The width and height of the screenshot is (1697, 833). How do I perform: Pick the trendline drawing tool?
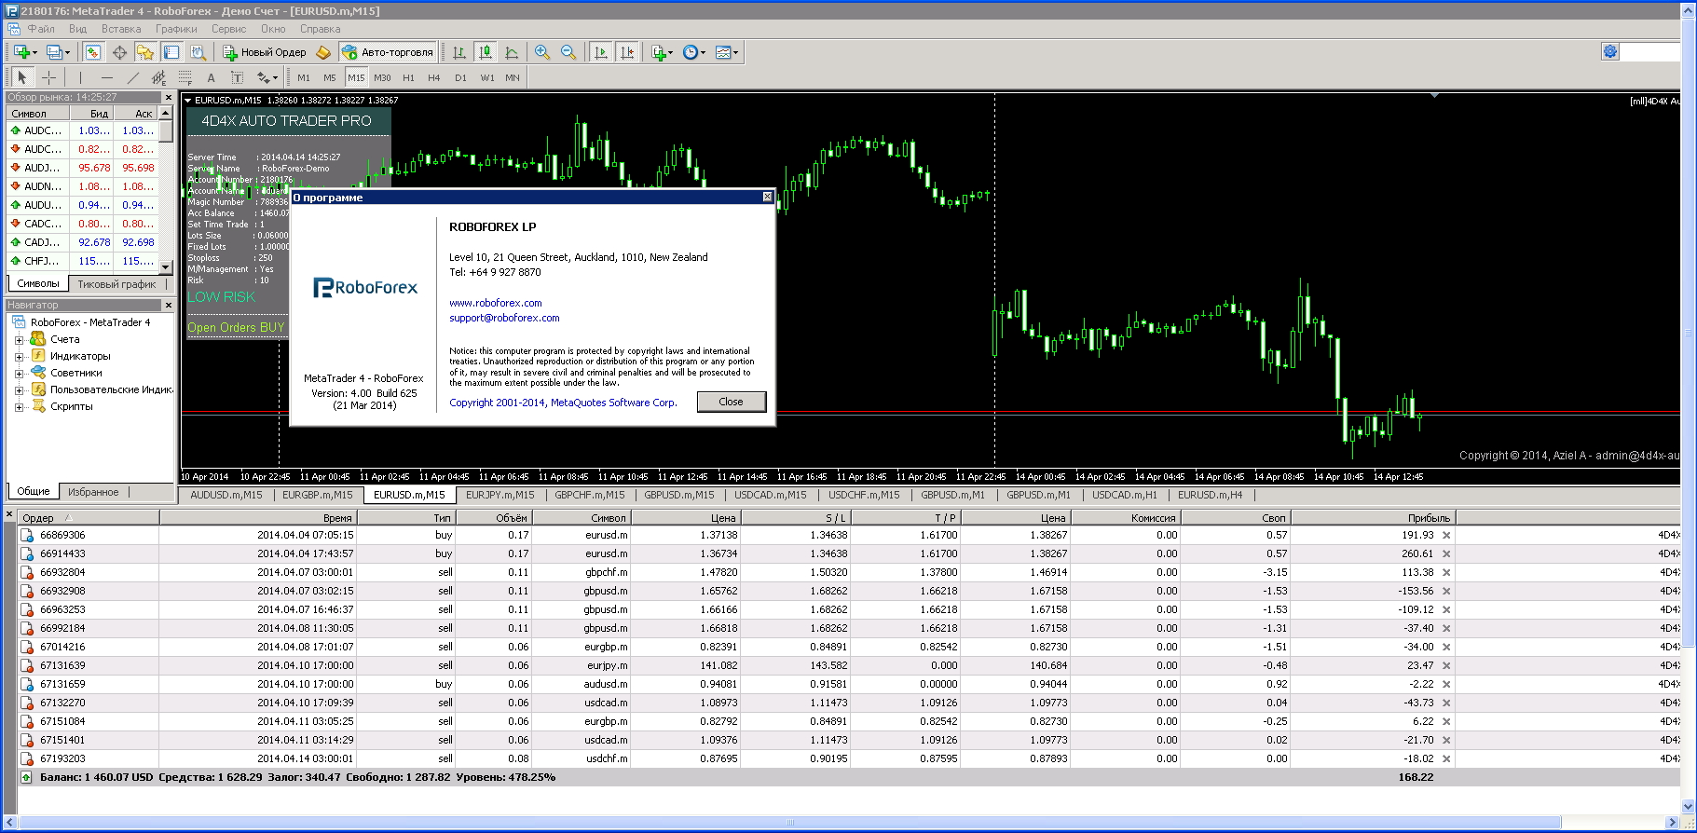[x=132, y=77]
